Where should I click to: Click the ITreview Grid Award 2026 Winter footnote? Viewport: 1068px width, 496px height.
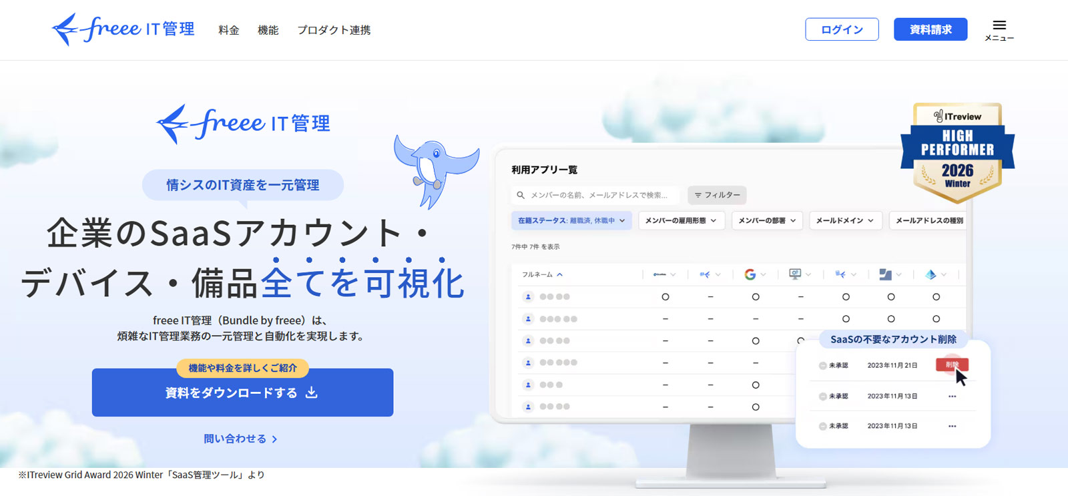click(x=142, y=475)
